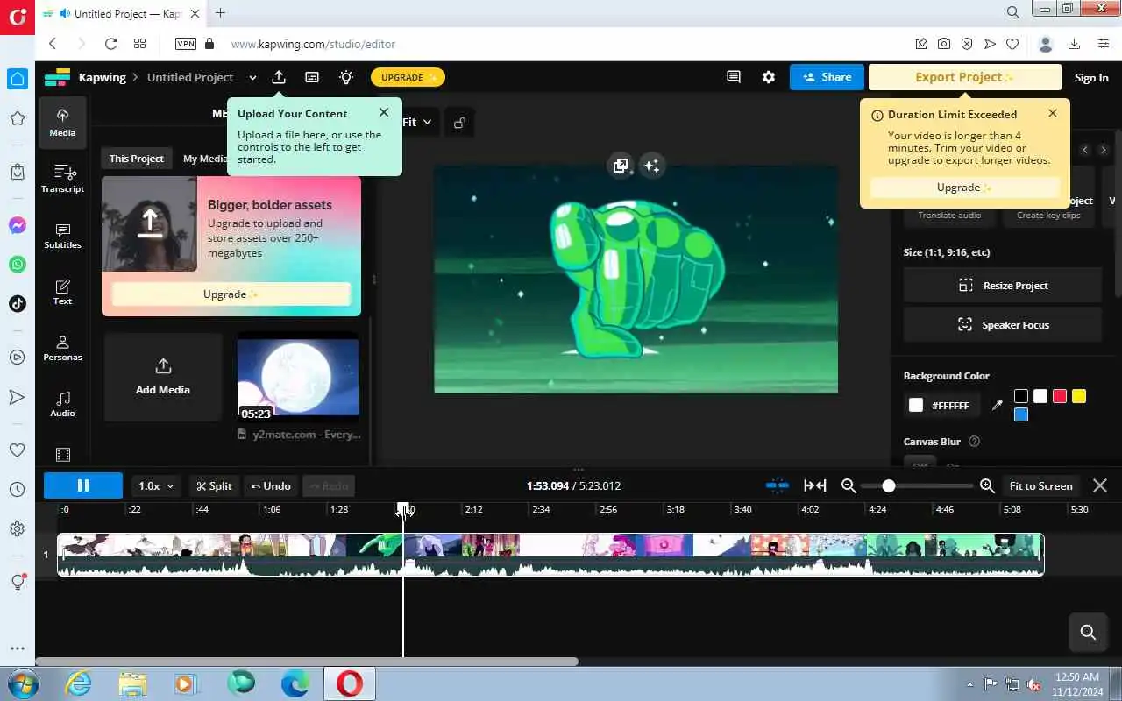
Task: Open the playback speed 1.0x dropdown
Action: [157, 485]
